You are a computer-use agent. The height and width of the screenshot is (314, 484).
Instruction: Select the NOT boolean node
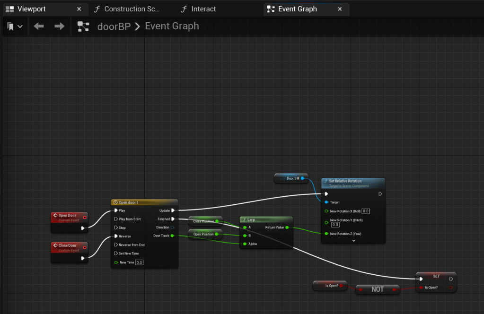point(377,289)
